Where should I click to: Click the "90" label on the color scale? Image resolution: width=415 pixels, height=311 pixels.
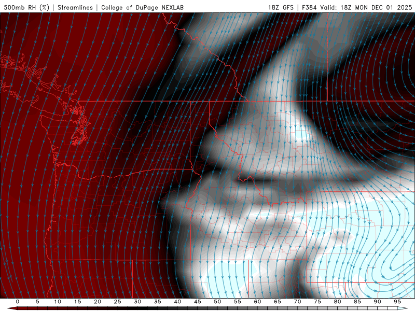378,302
